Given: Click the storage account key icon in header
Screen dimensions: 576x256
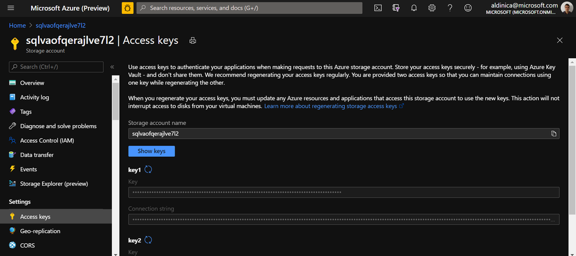Looking at the screenshot, I should click(x=14, y=43).
